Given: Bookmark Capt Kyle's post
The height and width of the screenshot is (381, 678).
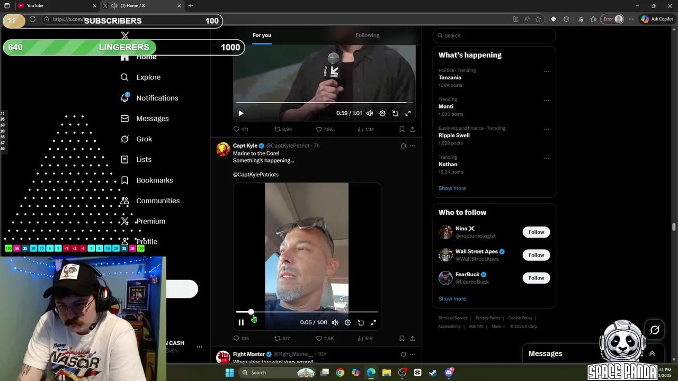Looking at the screenshot, I should [402, 338].
